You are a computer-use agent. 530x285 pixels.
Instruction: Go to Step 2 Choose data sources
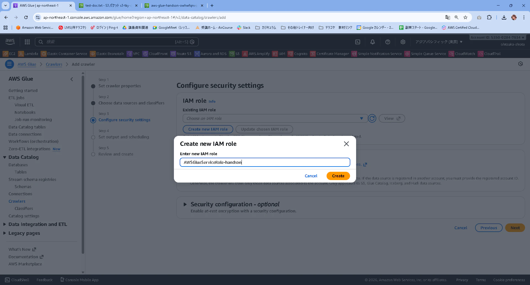pyautogui.click(x=131, y=103)
